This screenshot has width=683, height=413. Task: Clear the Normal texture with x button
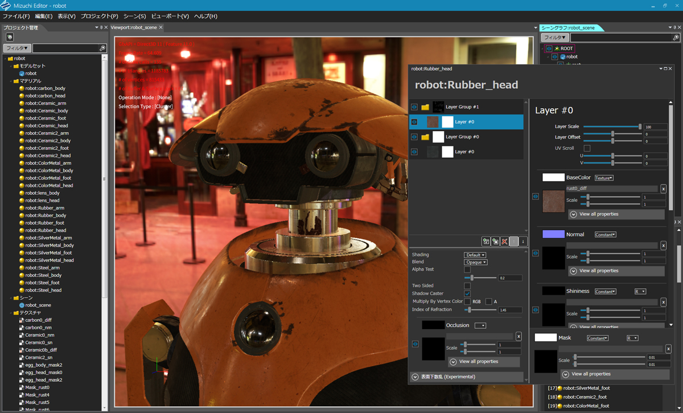tap(663, 246)
